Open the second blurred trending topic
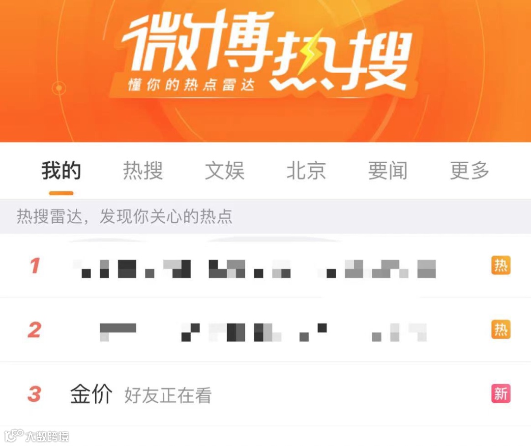The image size is (531, 446). tap(263, 332)
